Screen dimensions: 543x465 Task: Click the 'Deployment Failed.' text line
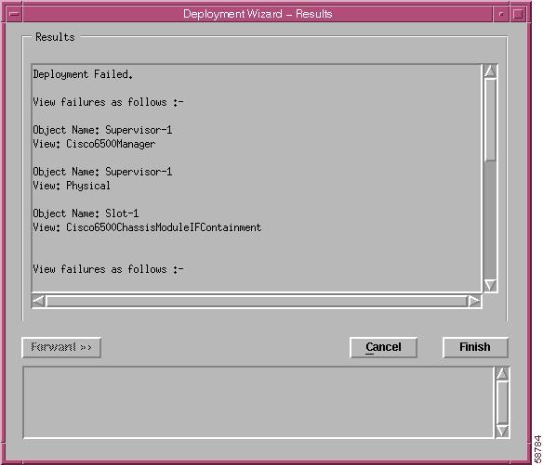[83, 74]
